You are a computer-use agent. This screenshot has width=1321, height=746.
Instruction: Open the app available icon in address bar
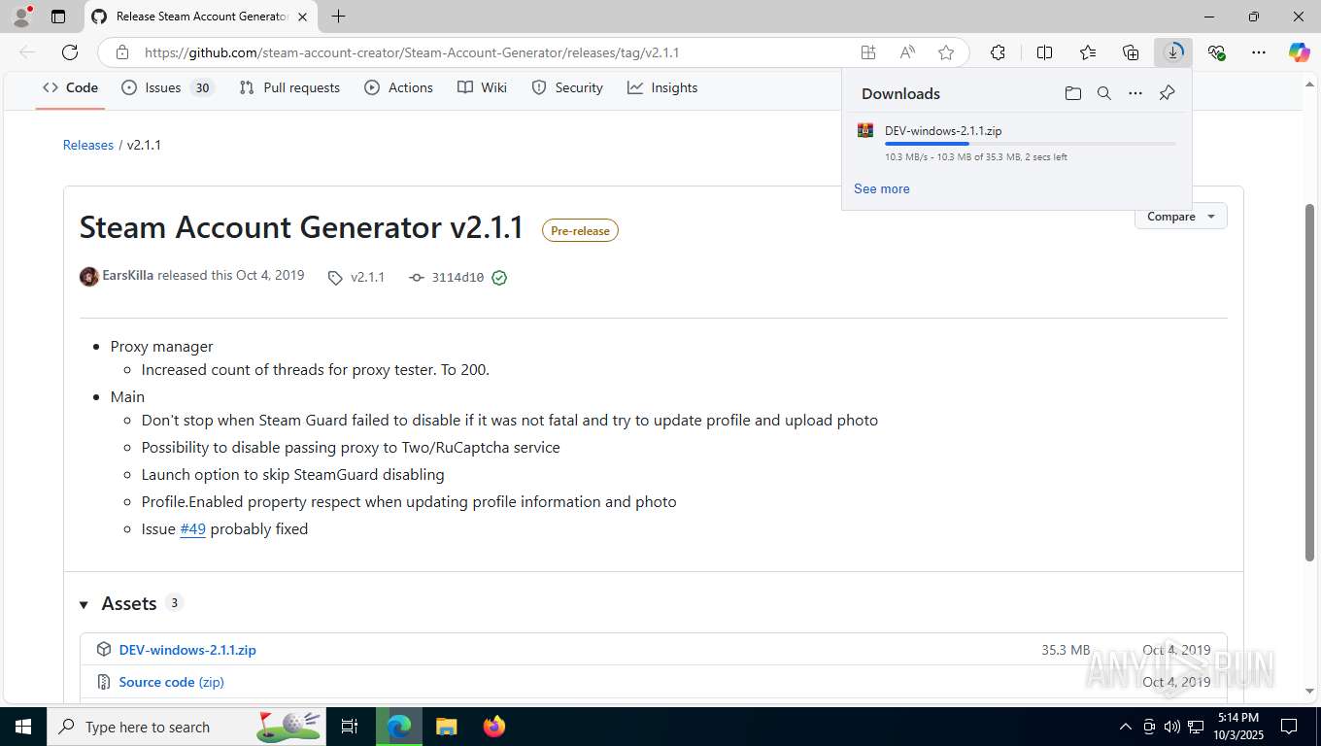tap(867, 52)
